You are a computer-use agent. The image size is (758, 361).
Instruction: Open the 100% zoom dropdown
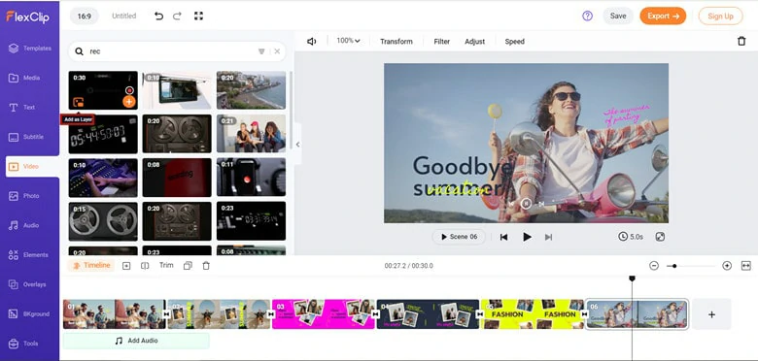(349, 41)
